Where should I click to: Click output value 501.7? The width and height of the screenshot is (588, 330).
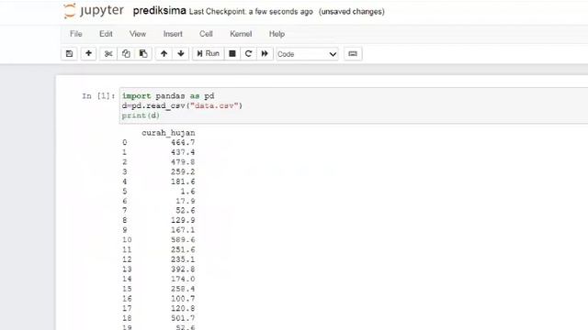click(x=183, y=318)
